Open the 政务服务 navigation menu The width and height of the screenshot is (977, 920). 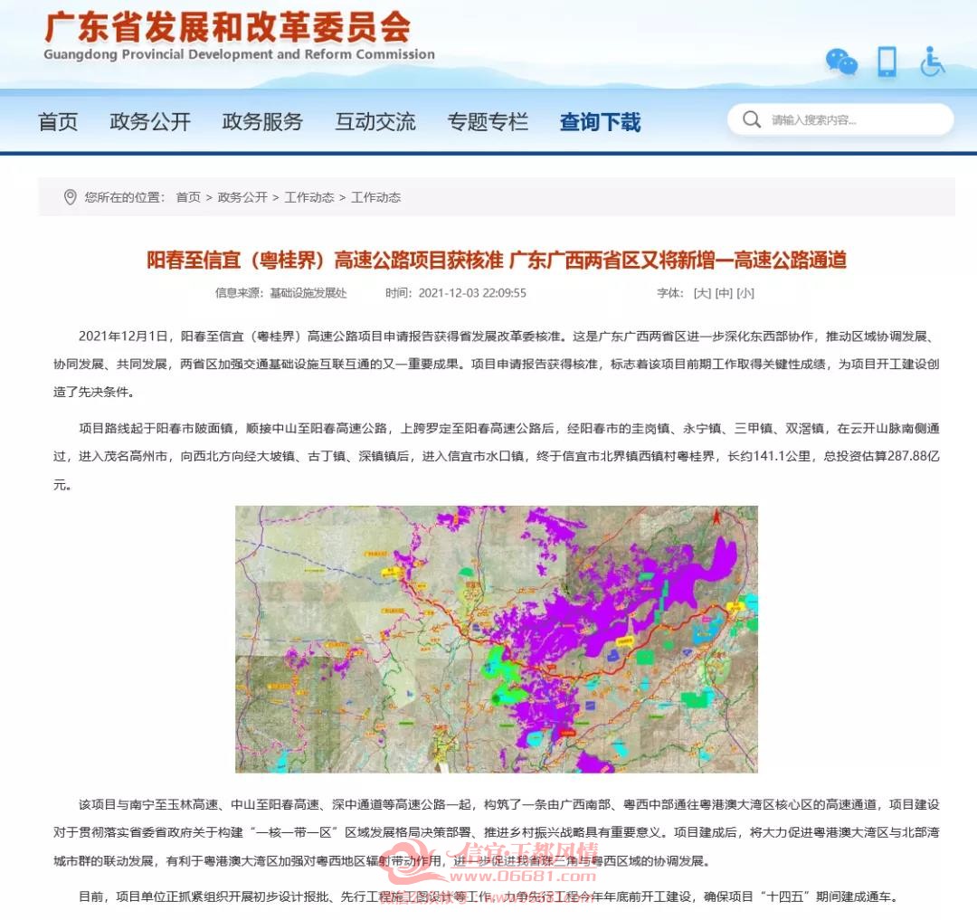[x=262, y=121]
